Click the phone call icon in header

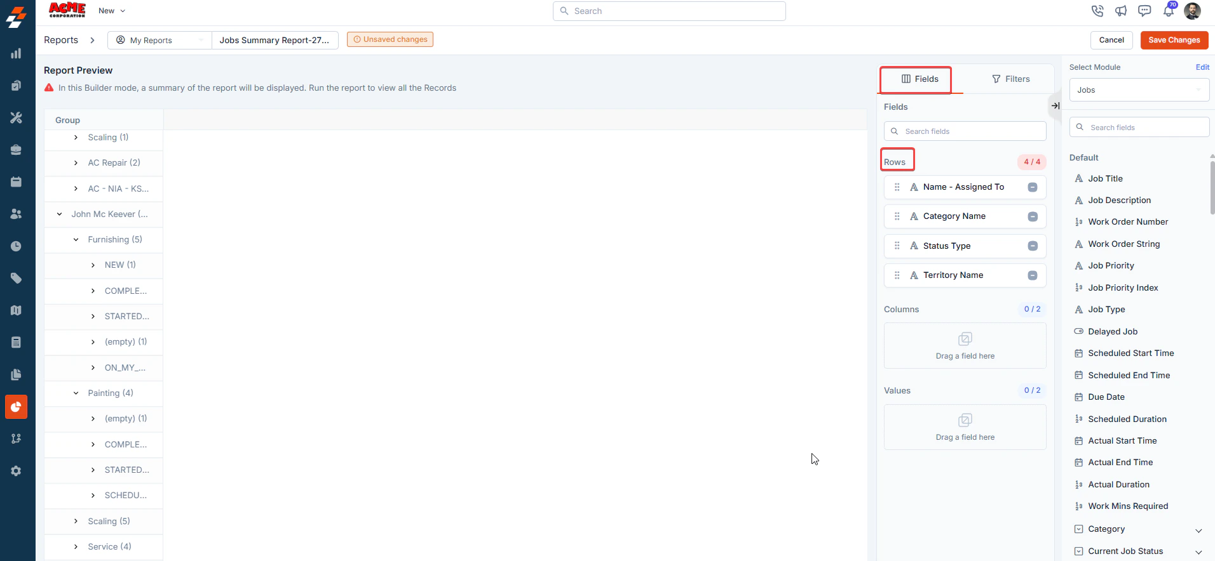pyautogui.click(x=1097, y=11)
